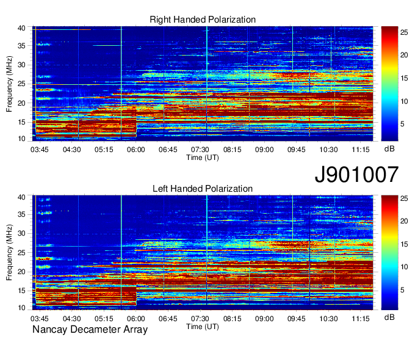Click the 04:30 tick on upper time axis
The image size is (415, 337).
coord(71,150)
